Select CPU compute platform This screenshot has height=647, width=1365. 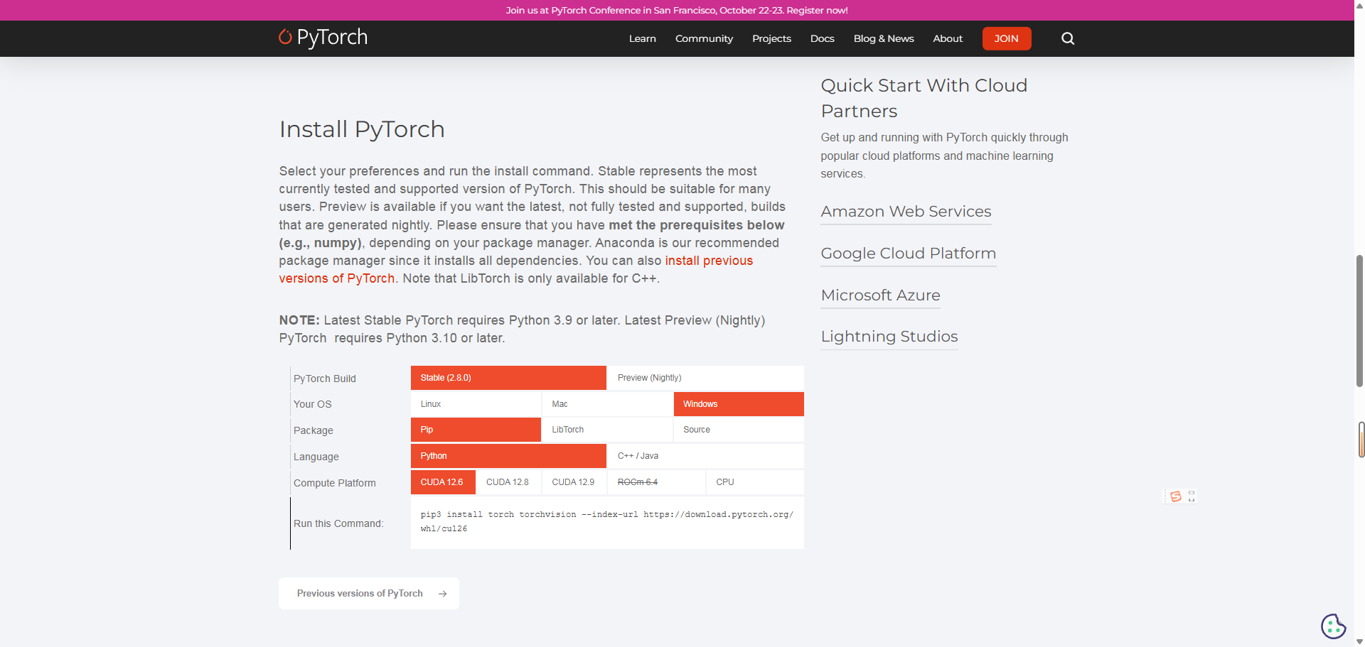point(755,482)
